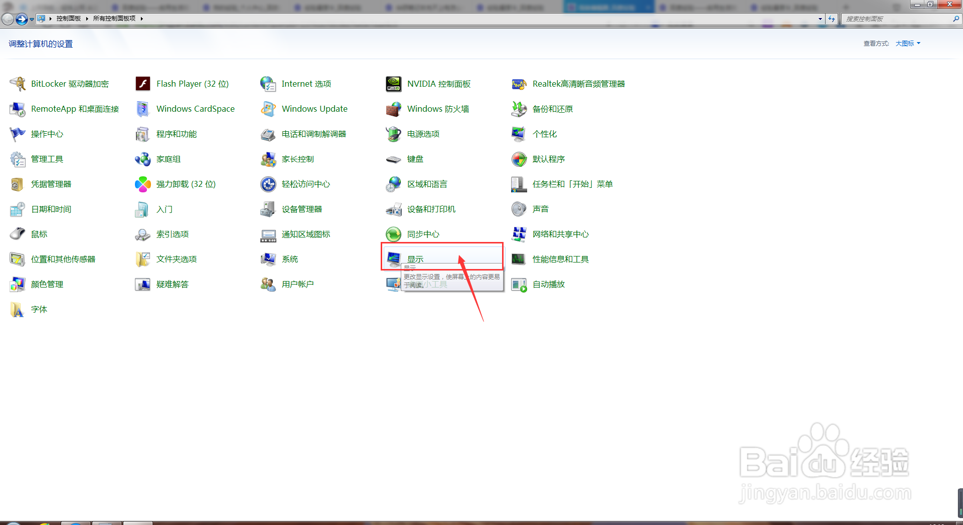Click the search magnifier icon
Screen dimensions: 963x525
956,19
